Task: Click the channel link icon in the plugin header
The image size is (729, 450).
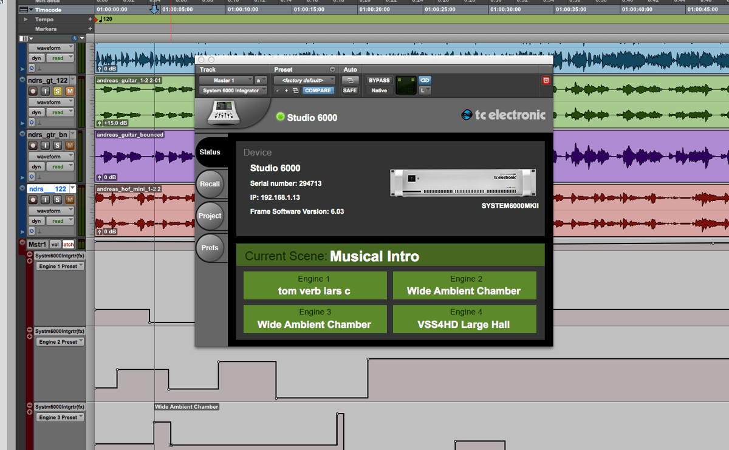Action: point(424,80)
